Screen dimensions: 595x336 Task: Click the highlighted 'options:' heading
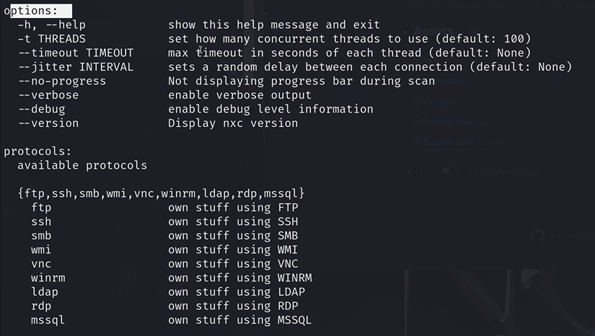pos(31,11)
